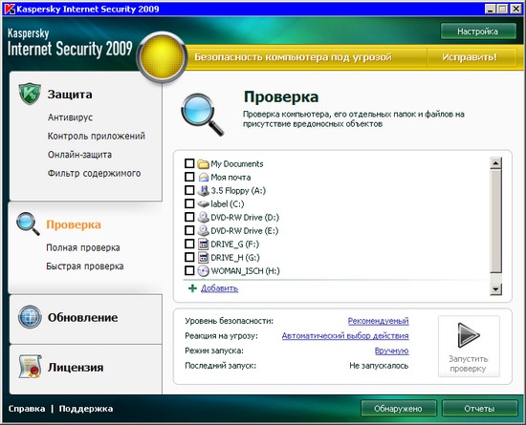Screen dimensions: 526x425
Task: Click the Настройка button
Action: point(478,32)
